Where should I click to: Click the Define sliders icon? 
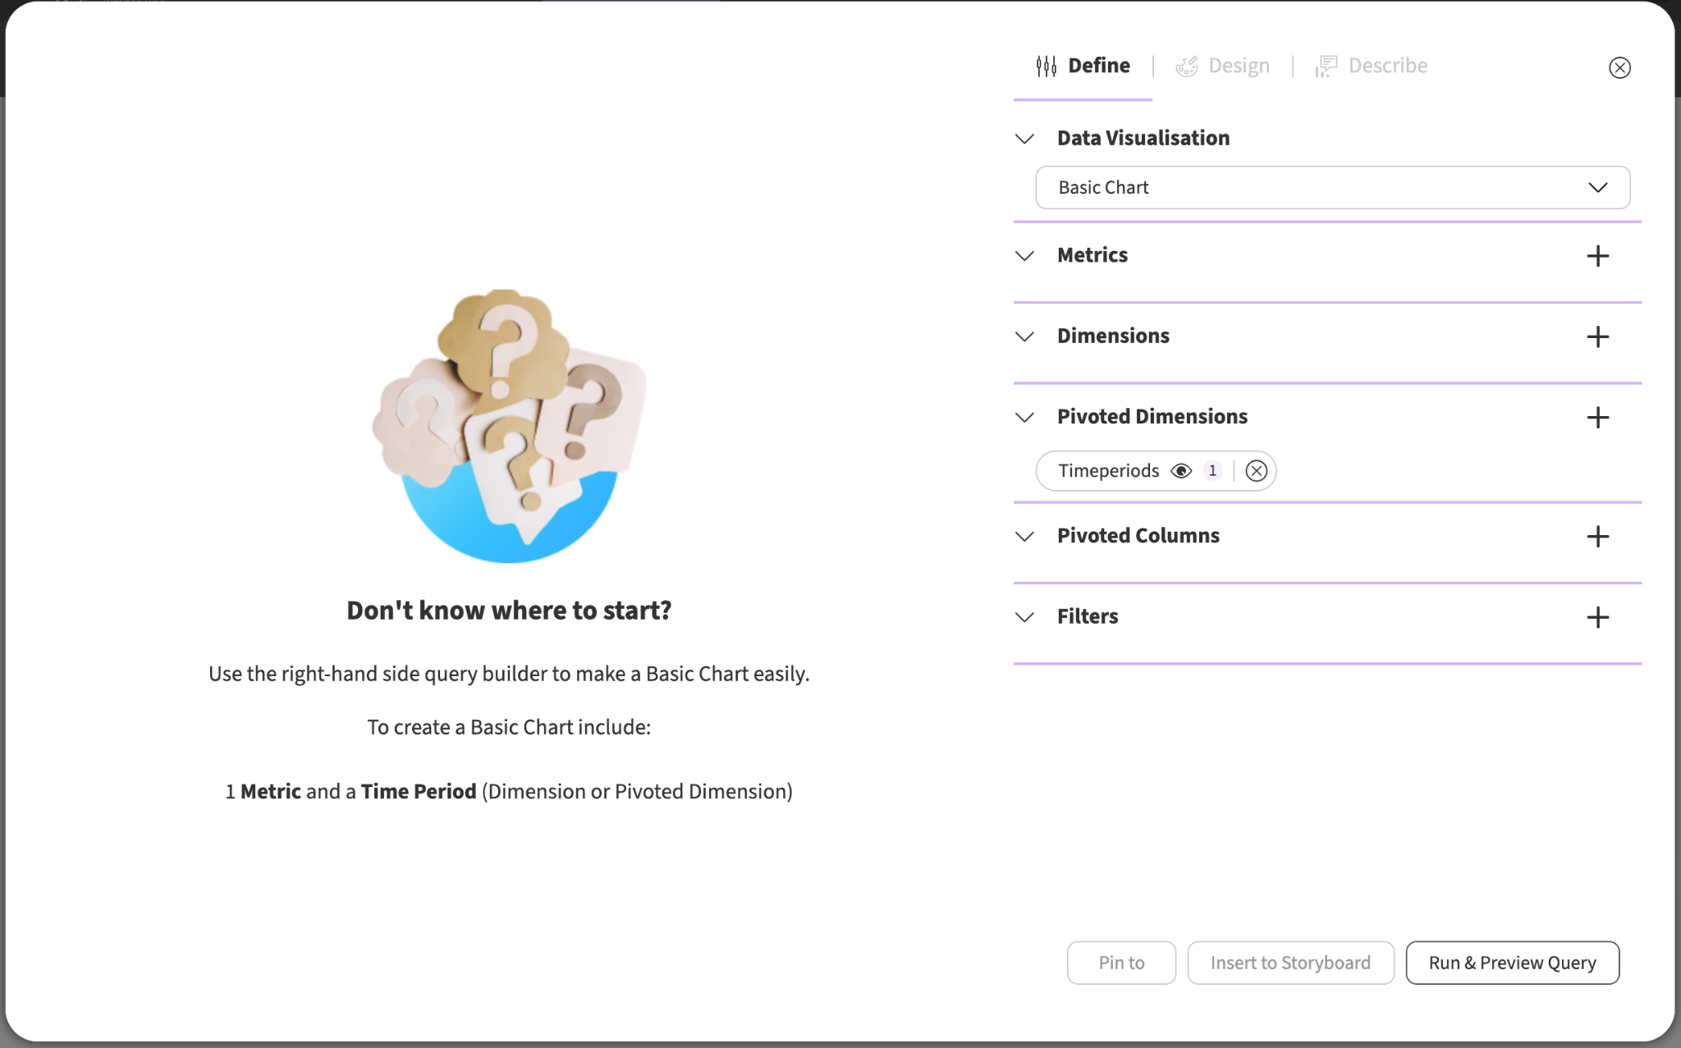pos(1046,66)
